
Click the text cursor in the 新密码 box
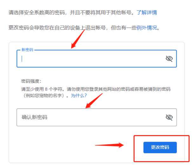click(x=22, y=59)
